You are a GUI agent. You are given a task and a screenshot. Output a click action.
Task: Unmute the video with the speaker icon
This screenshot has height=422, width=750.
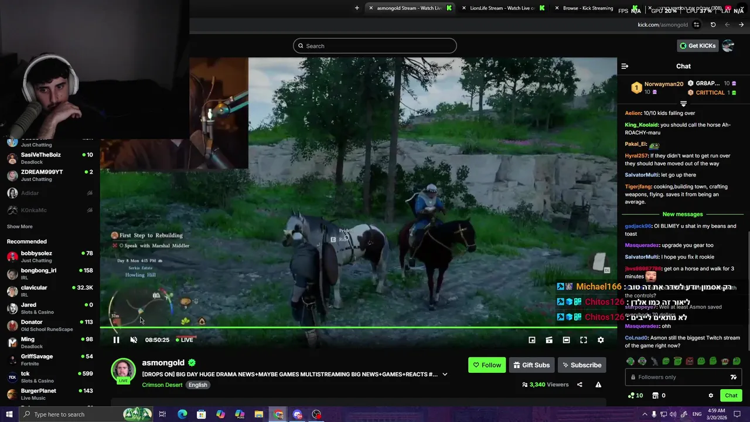134,340
